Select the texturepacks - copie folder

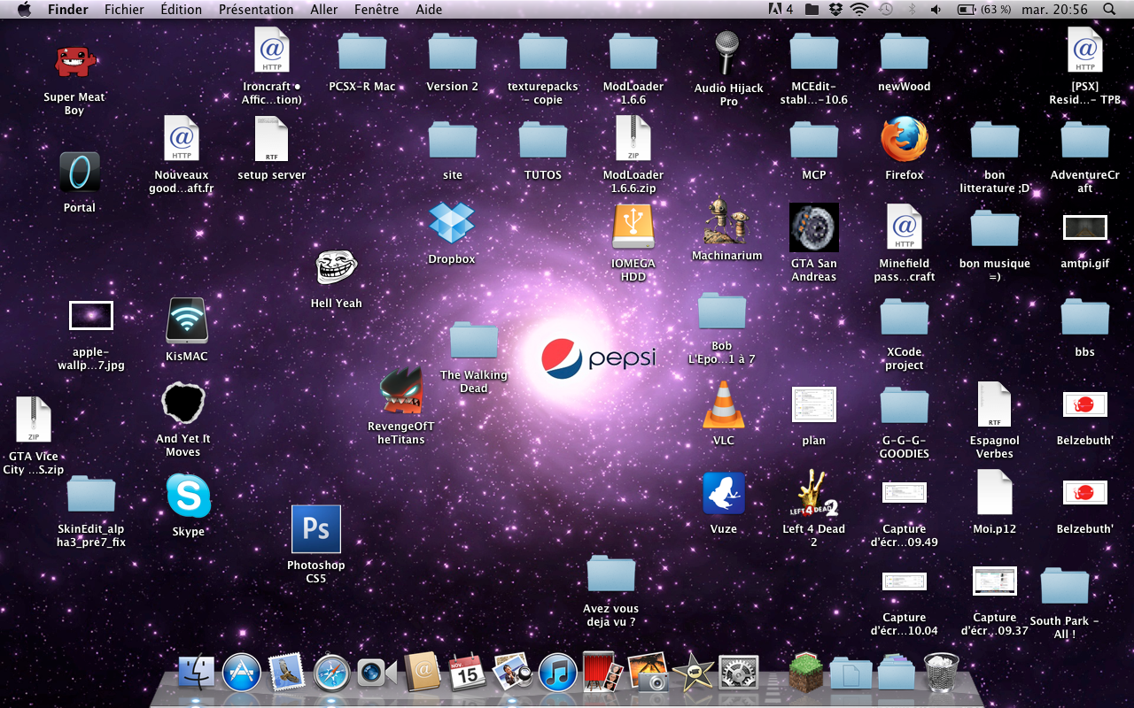(x=543, y=51)
